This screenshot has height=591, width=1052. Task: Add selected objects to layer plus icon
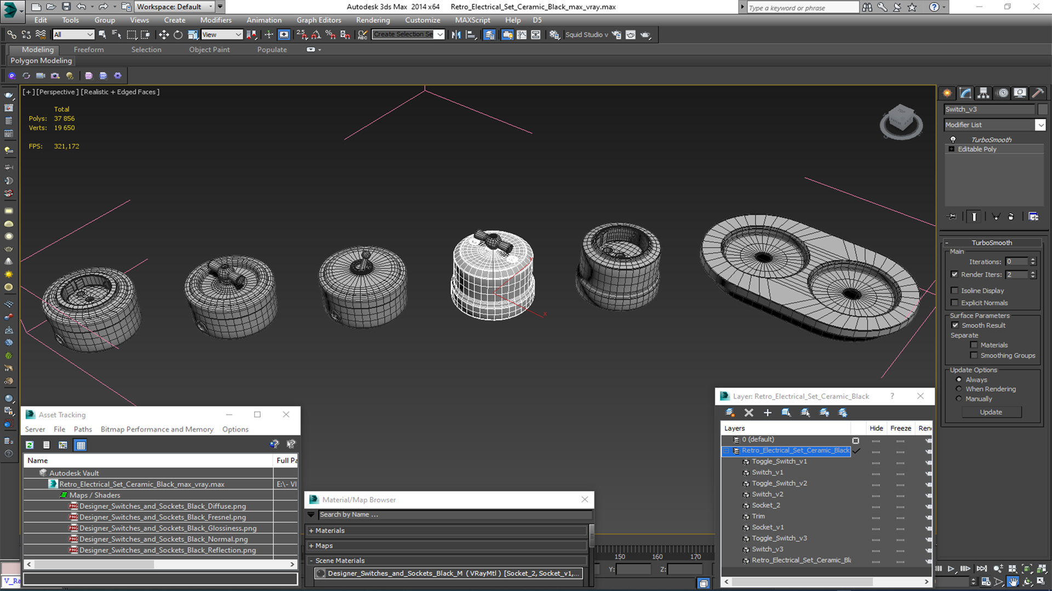click(x=767, y=413)
